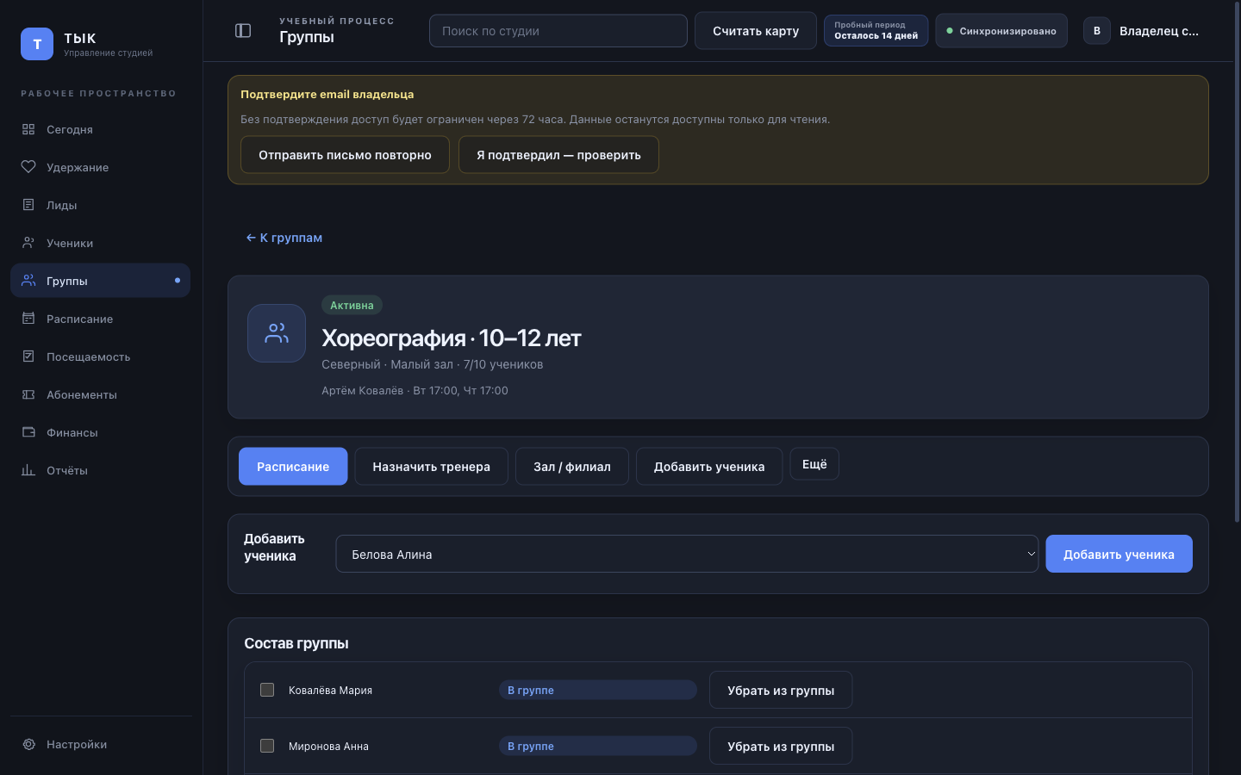Select the Добавить ученика tab

coord(709,467)
